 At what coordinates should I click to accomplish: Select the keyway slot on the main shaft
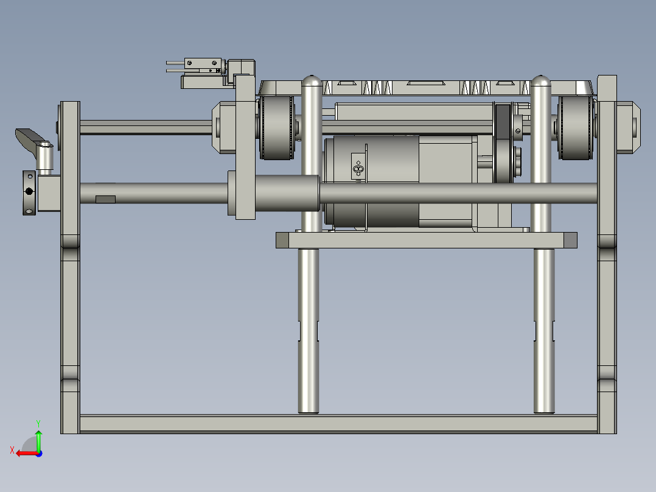[105, 199]
